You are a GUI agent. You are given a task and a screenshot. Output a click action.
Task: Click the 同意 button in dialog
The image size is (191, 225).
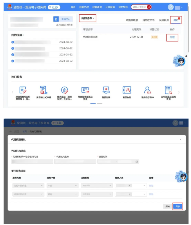[x=177, y=206]
